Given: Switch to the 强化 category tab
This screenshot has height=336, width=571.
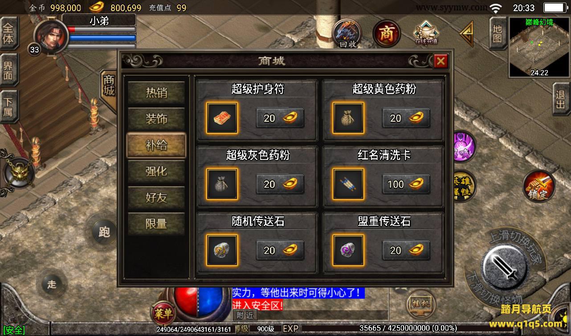Looking at the screenshot, I should (x=156, y=171).
